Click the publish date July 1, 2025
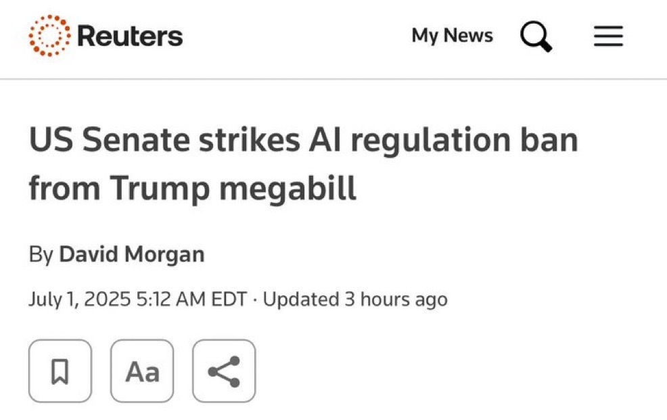 80,299
